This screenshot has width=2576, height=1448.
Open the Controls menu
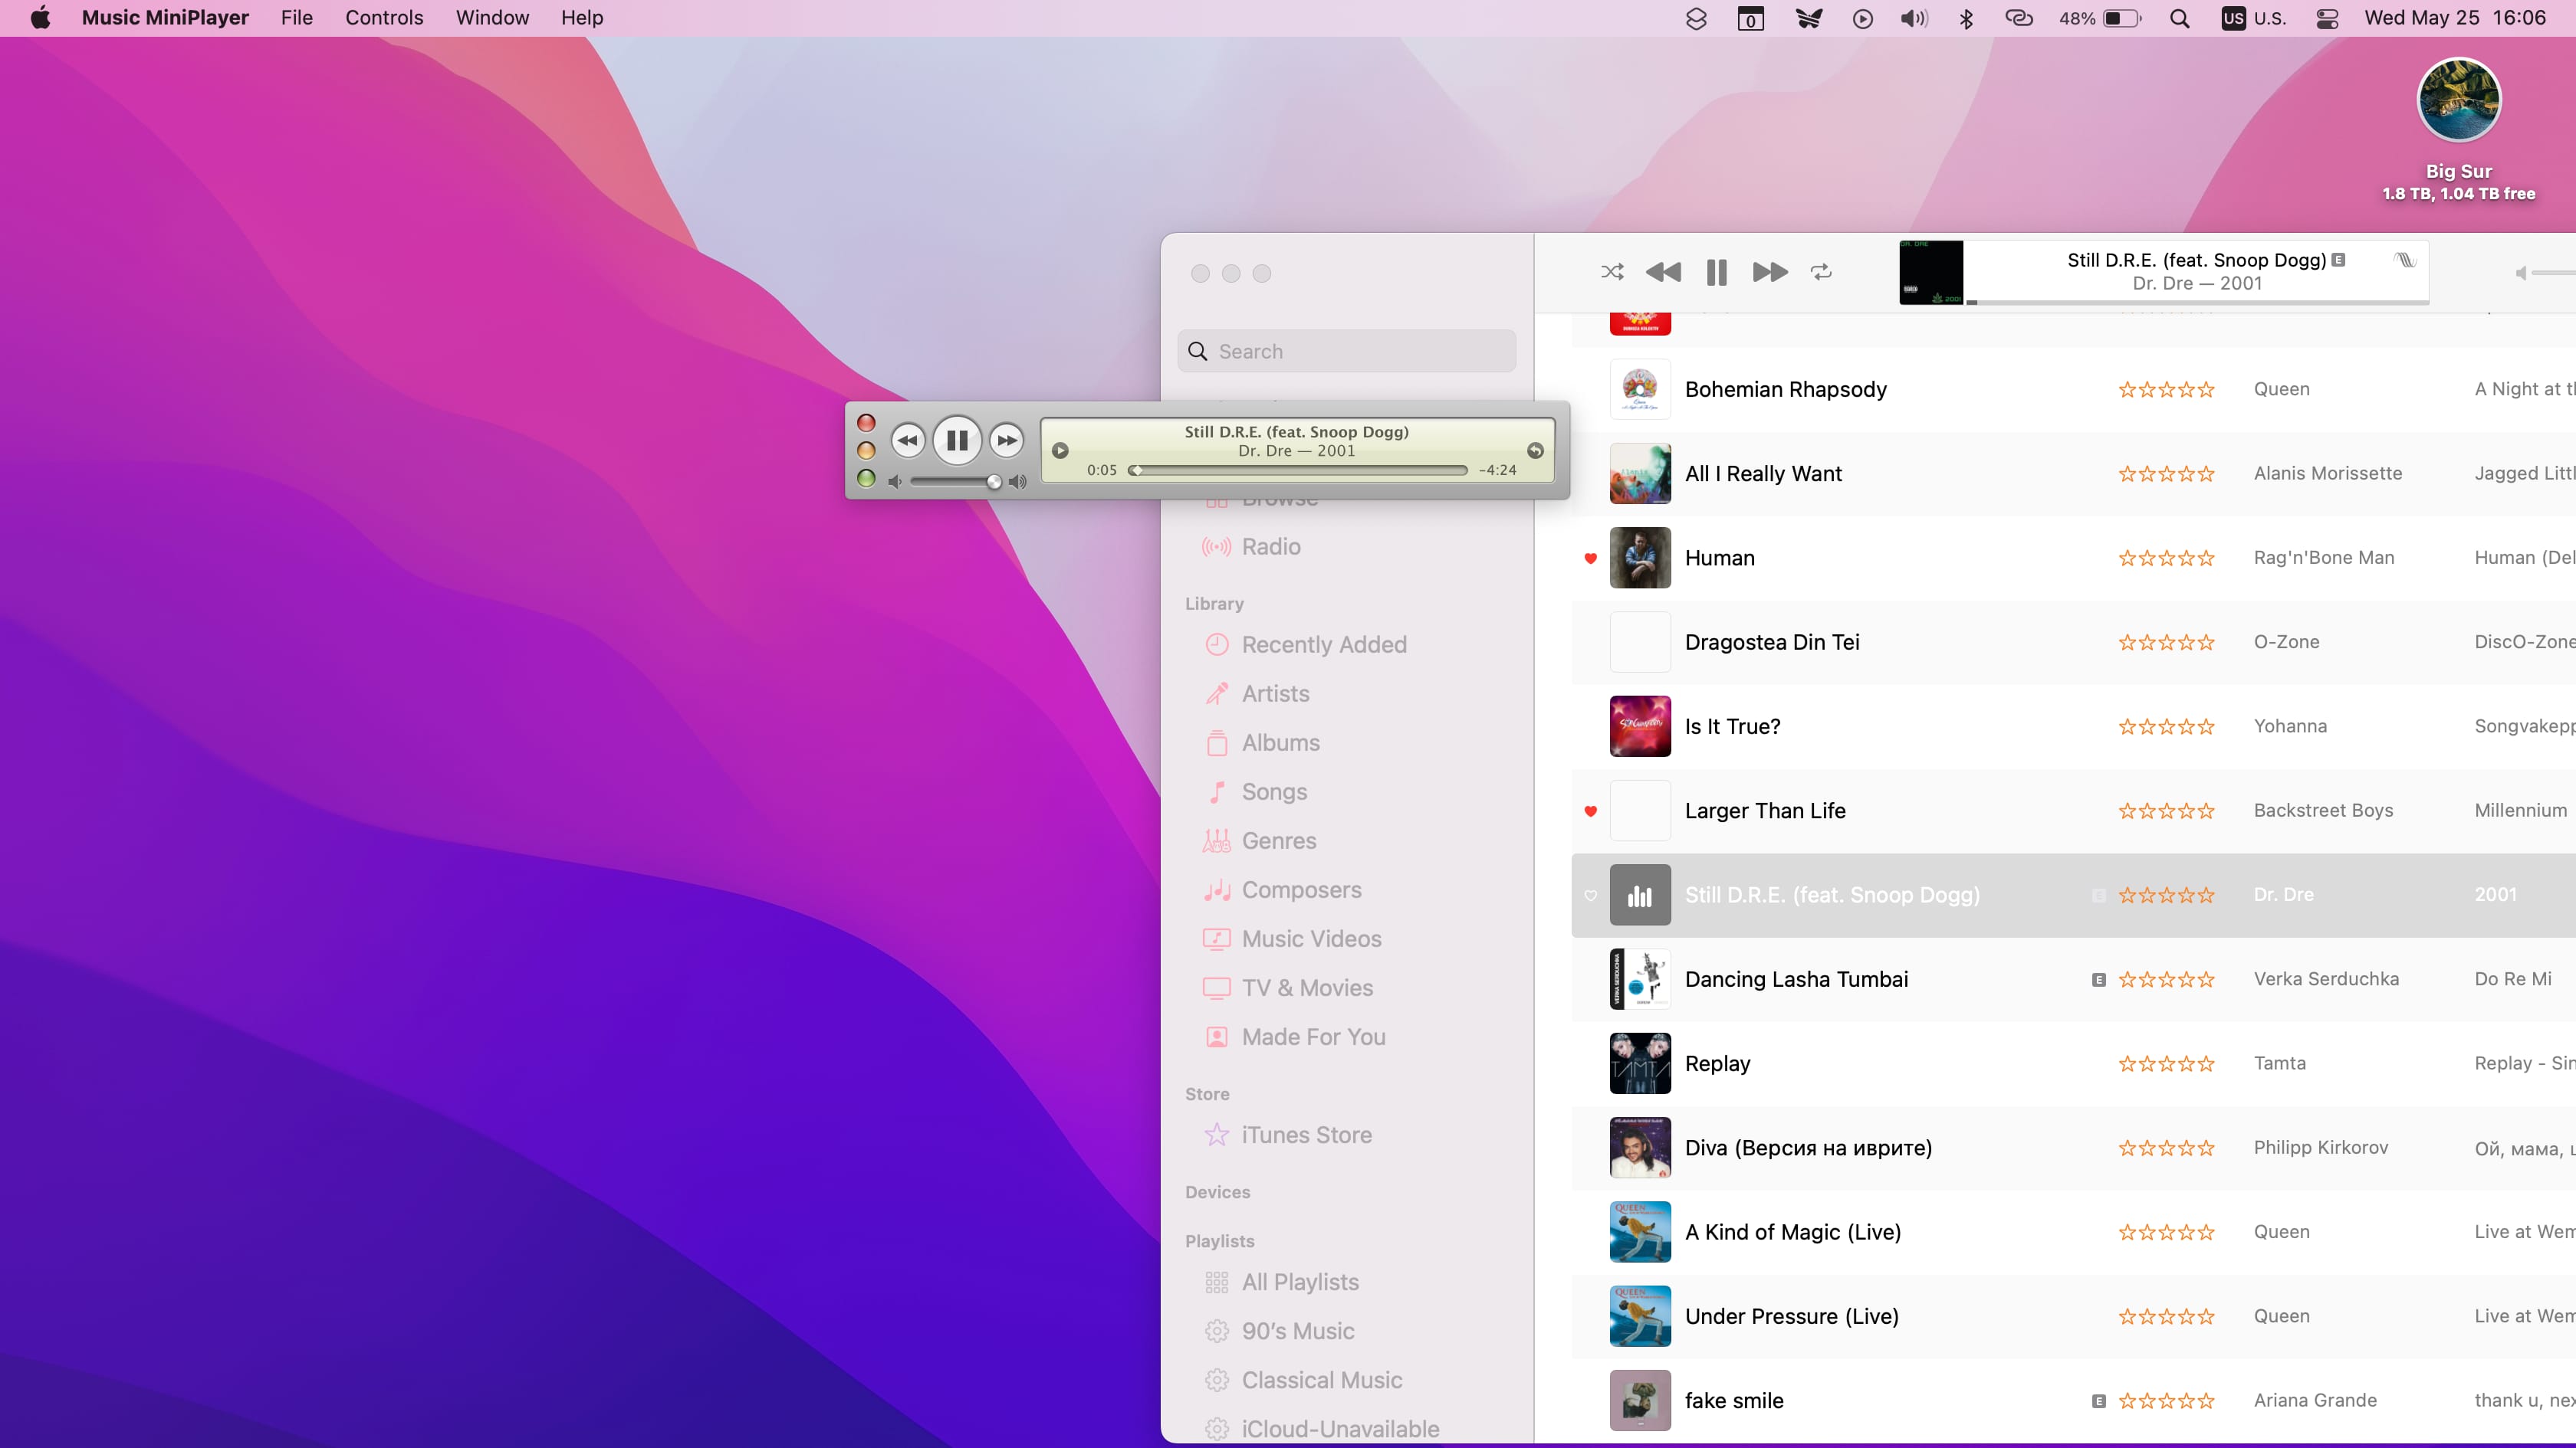point(384,18)
